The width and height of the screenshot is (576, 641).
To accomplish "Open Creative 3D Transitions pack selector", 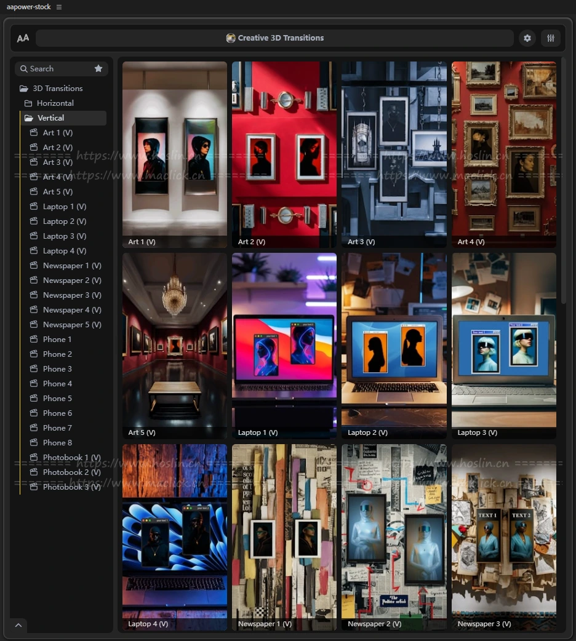I will 275,38.
